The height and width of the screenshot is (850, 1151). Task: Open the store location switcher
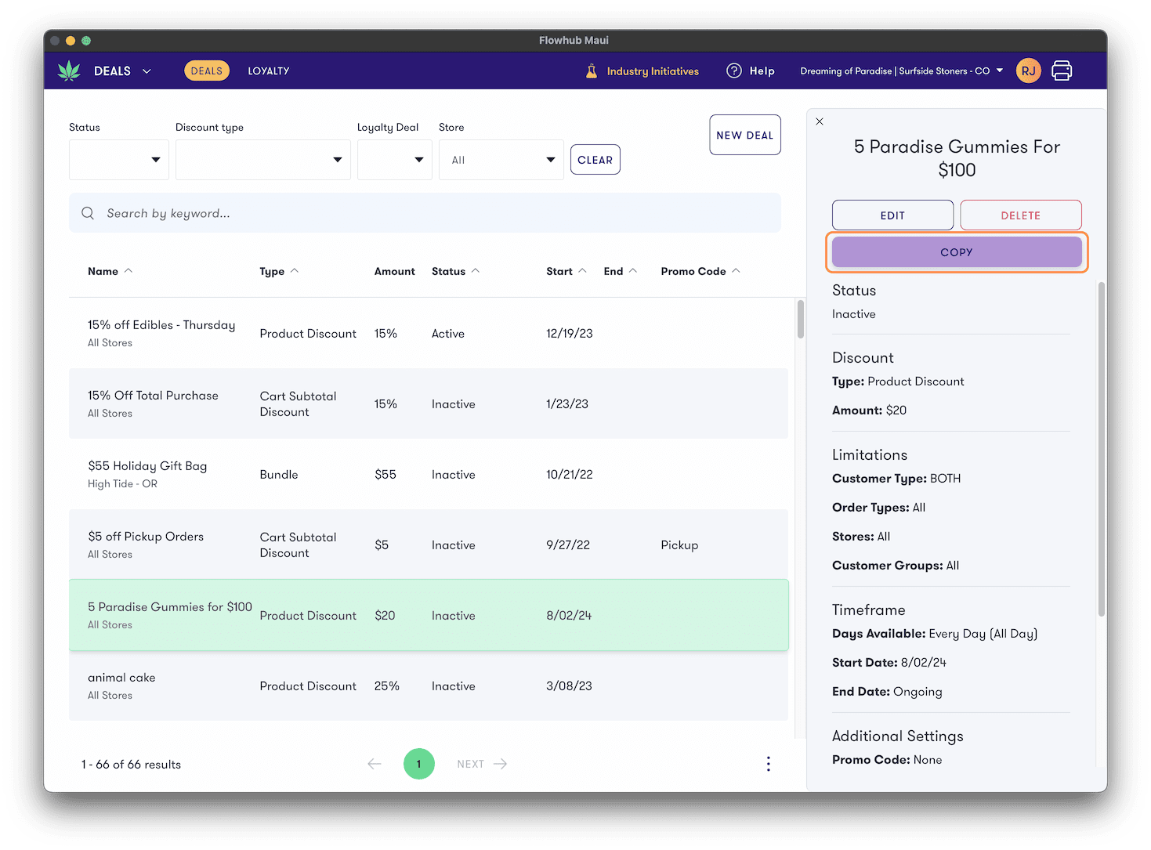coord(901,71)
